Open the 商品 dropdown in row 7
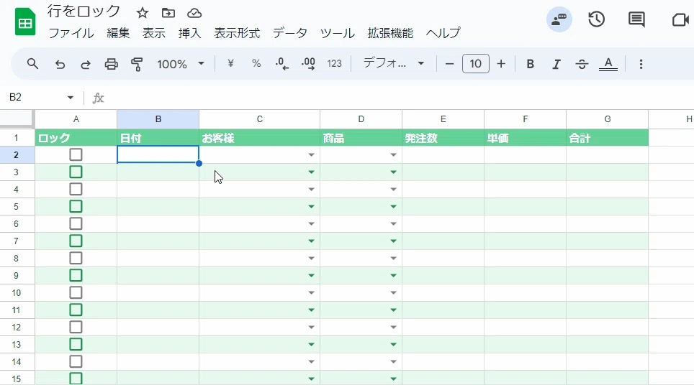 pyautogui.click(x=393, y=241)
